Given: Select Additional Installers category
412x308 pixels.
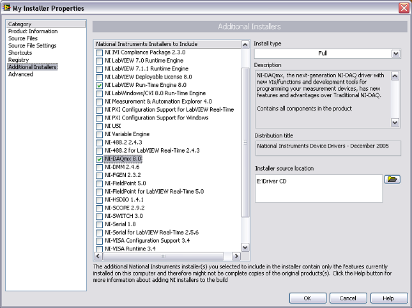Looking at the screenshot, I should (33, 67).
